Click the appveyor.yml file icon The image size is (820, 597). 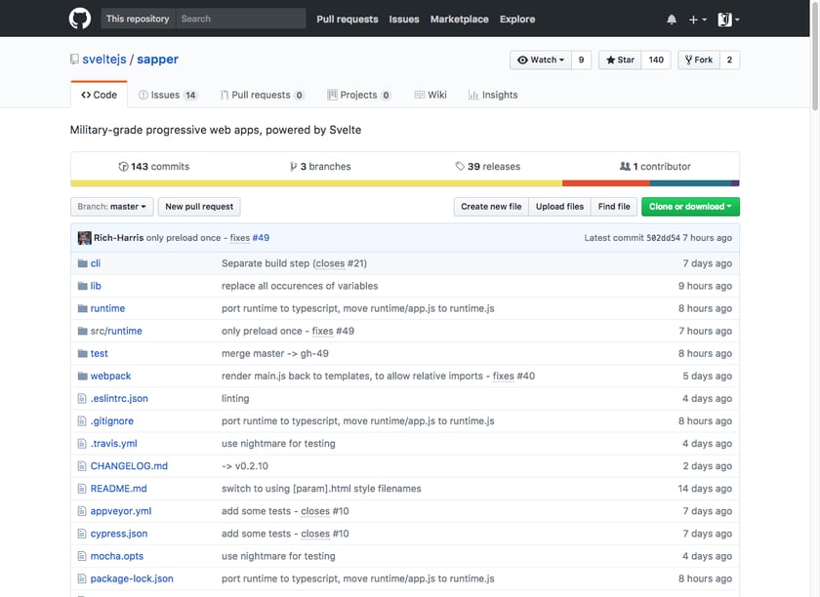pos(82,511)
